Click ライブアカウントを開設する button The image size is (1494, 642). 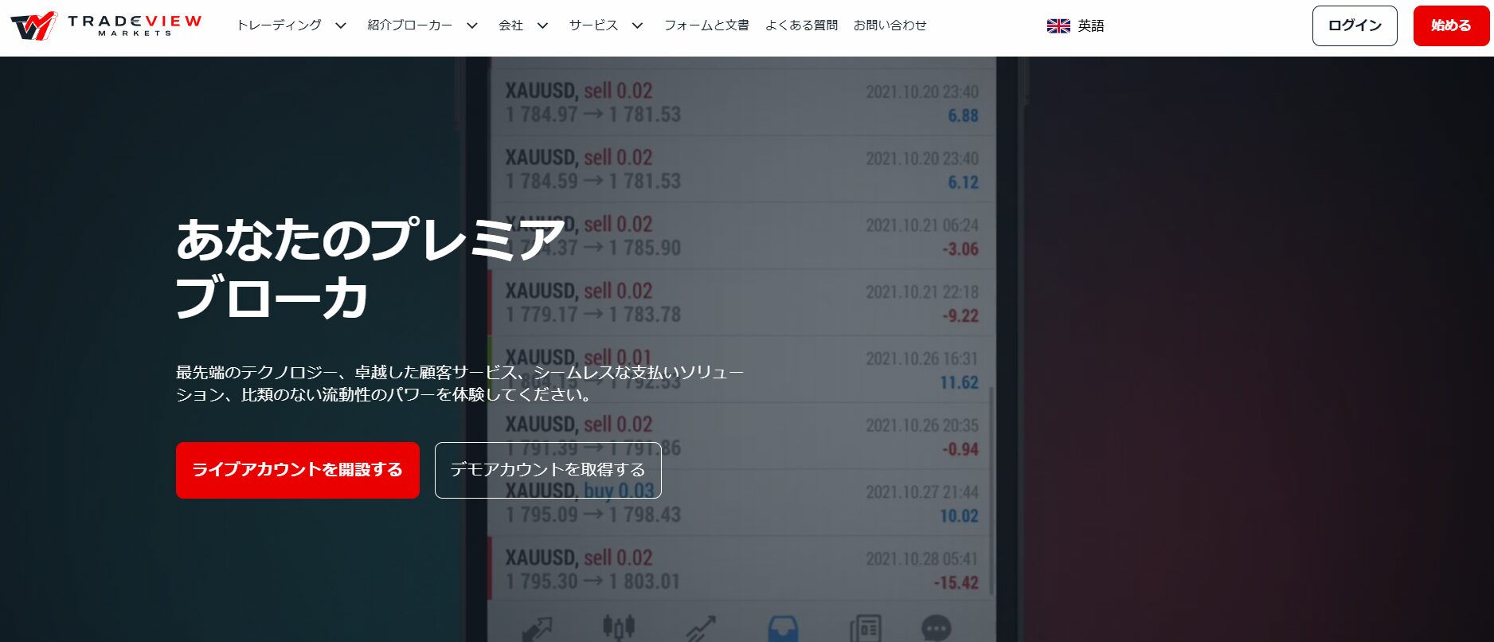click(x=298, y=470)
